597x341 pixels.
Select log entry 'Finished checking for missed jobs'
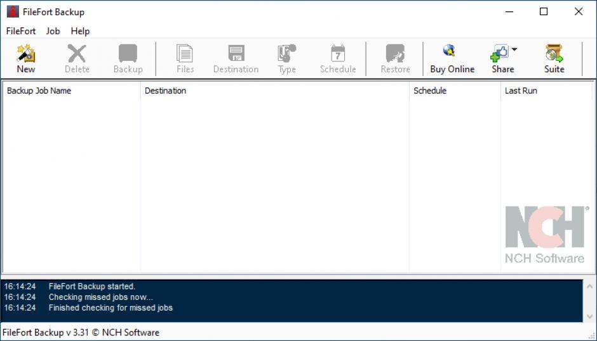tap(111, 307)
